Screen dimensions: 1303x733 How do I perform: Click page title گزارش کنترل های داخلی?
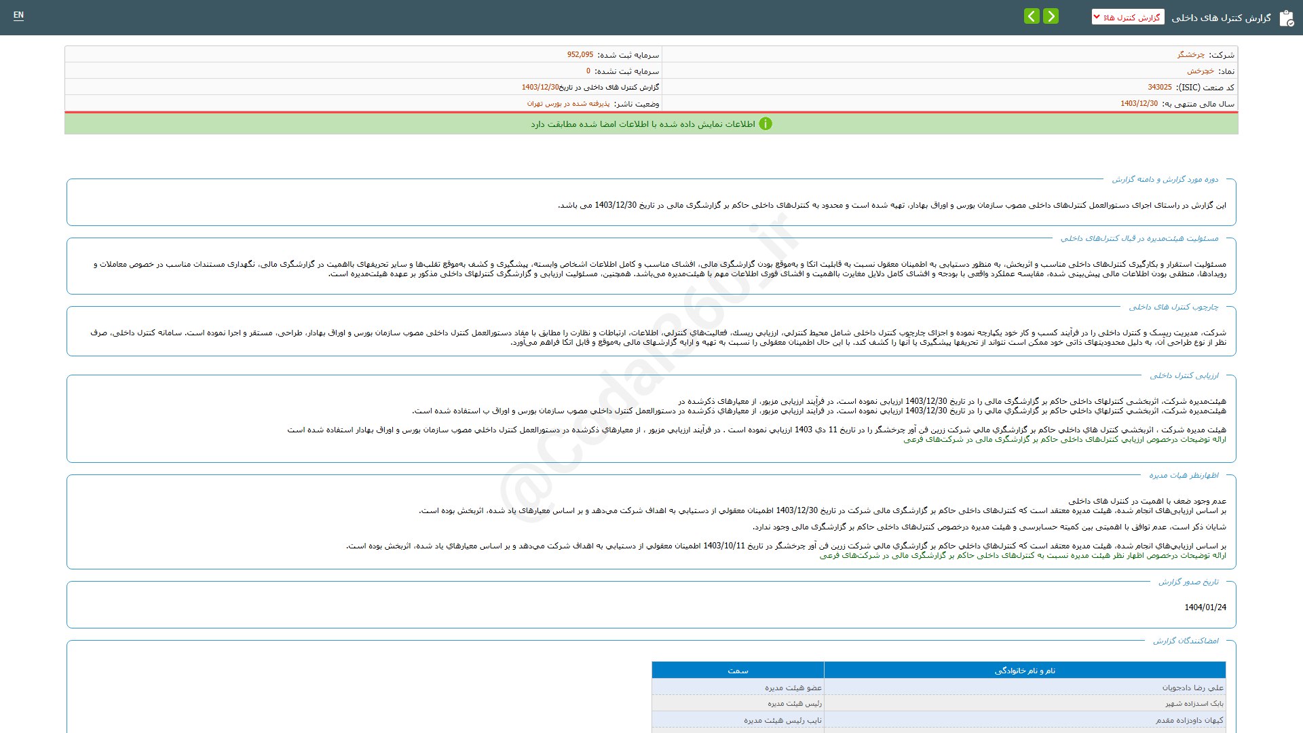click(1221, 18)
